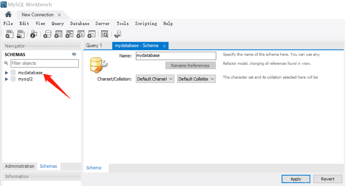Click the Revert button

(328, 179)
